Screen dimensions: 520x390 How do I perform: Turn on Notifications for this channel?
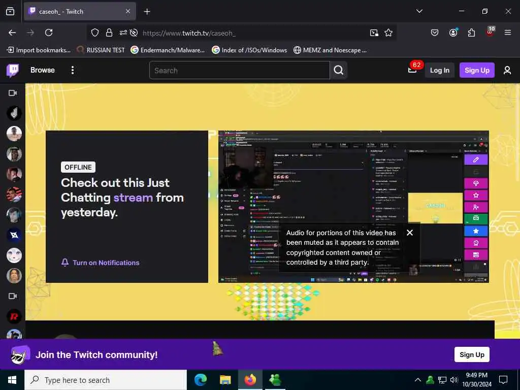point(100,263)
